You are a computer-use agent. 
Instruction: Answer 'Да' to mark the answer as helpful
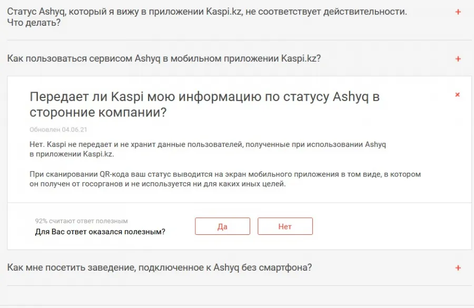pyautogui.click(x=222, y=226)
